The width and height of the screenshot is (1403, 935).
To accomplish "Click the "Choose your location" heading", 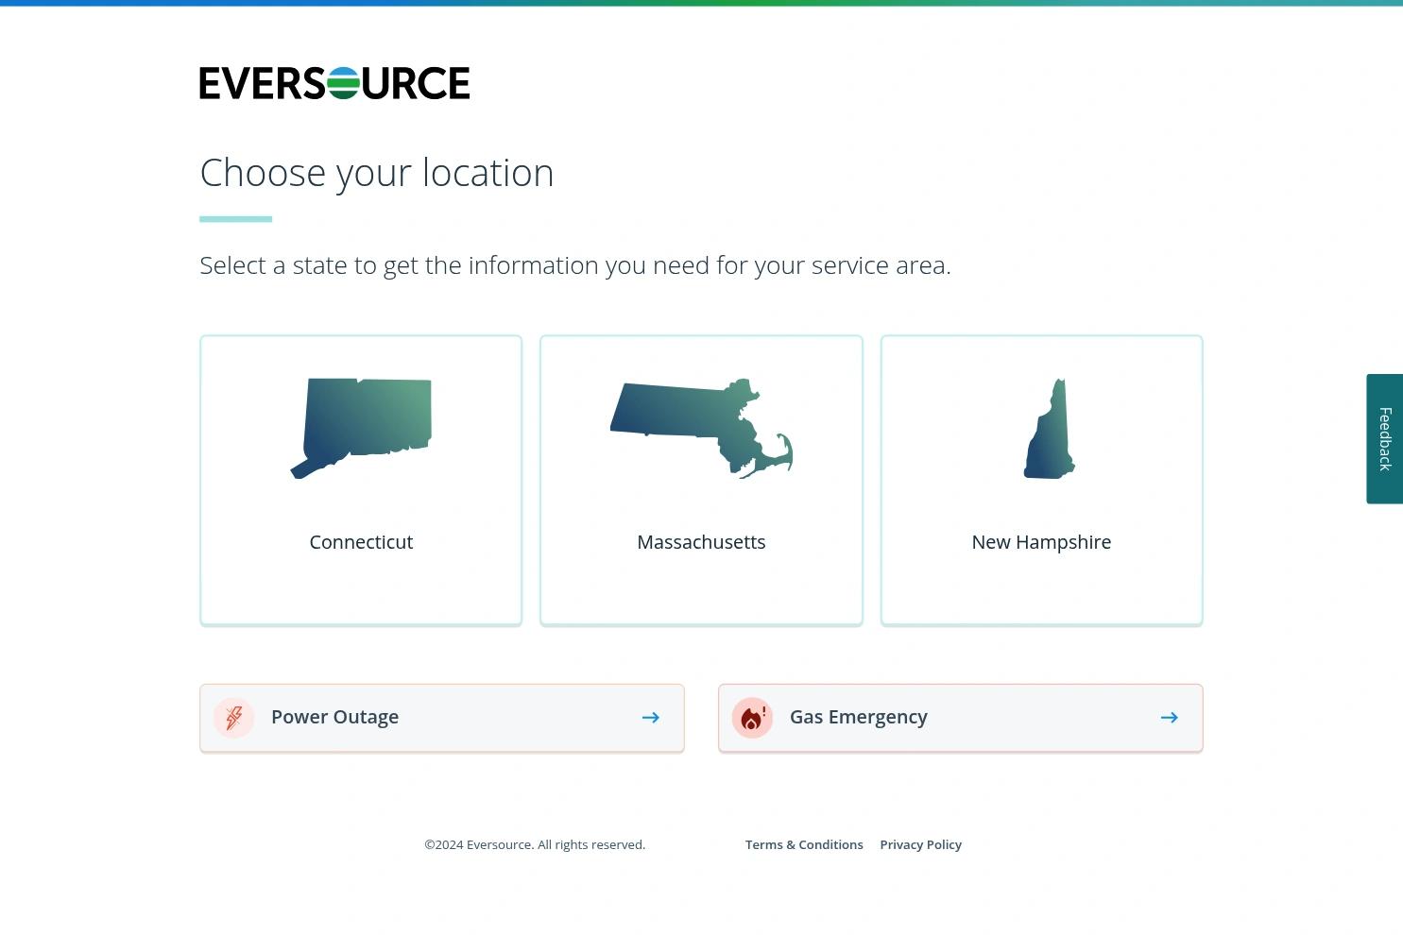I will pyautogui.click(x=377, y=173).
